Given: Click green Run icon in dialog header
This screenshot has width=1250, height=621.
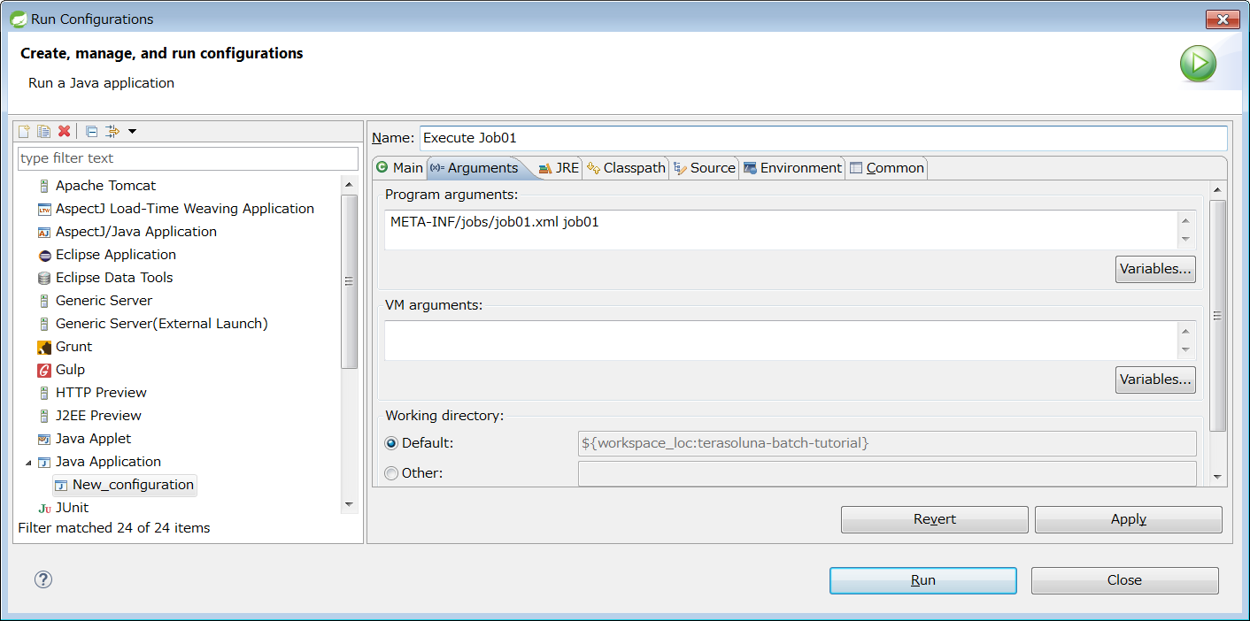Looking at the screenshot, I should click(x=1198, y=64).
